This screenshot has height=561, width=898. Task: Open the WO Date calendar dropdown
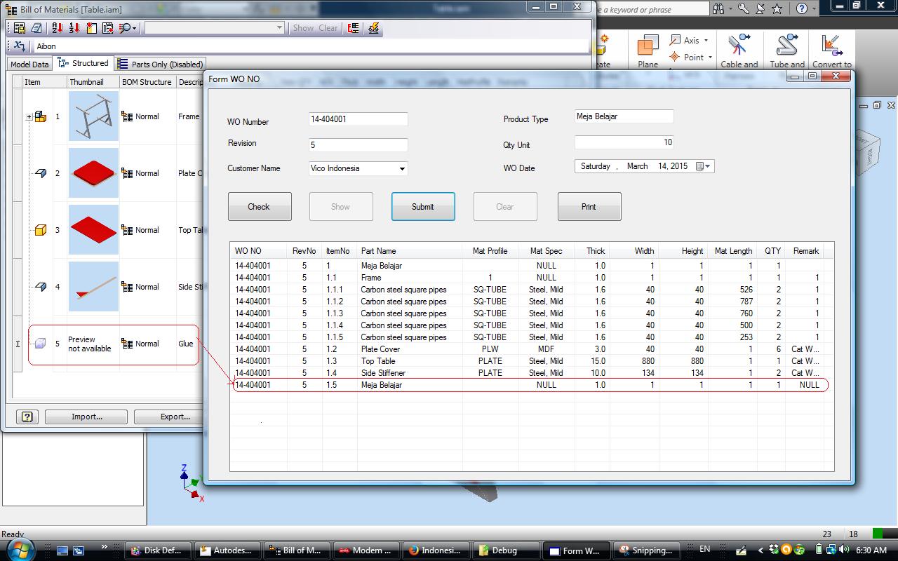tap(704, 166)
